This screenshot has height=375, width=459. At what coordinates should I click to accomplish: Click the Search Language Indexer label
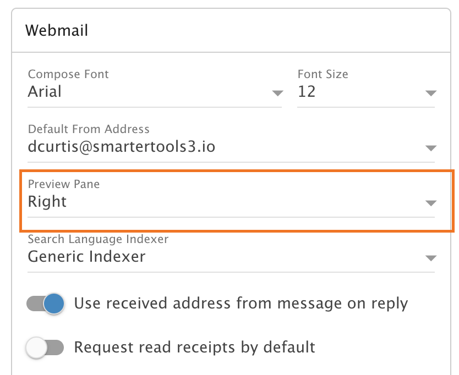point(98,239)
